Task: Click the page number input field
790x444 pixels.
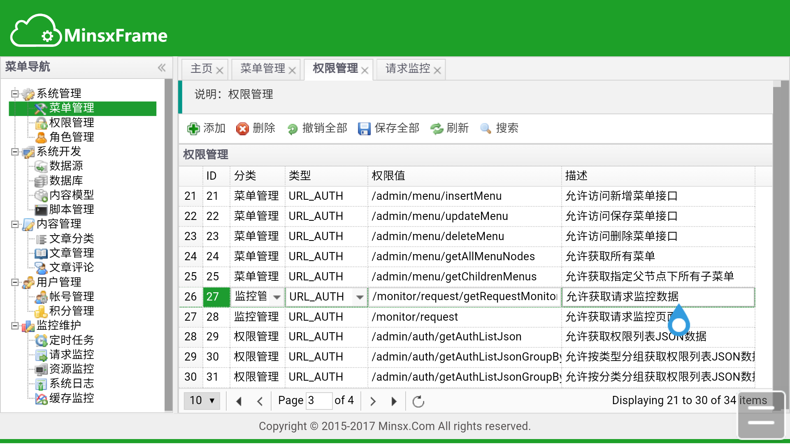Action: (319, 401)
